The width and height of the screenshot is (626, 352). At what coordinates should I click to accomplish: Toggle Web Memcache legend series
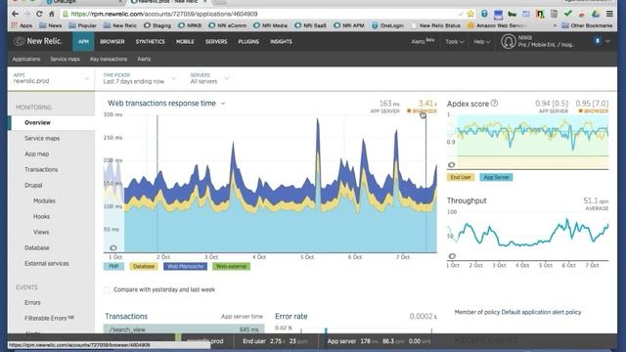(185, 266)
